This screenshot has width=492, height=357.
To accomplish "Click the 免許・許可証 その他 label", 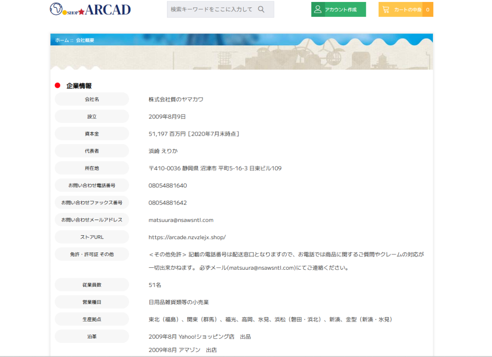I will click(x=92, y=254).
